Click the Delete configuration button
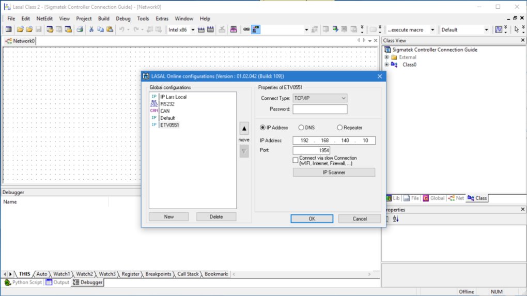The height and width of the screenshot is (296, 527). click(x=216, y=217)
